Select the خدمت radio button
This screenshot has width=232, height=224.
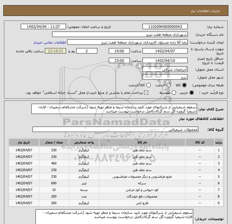point(169,85)
